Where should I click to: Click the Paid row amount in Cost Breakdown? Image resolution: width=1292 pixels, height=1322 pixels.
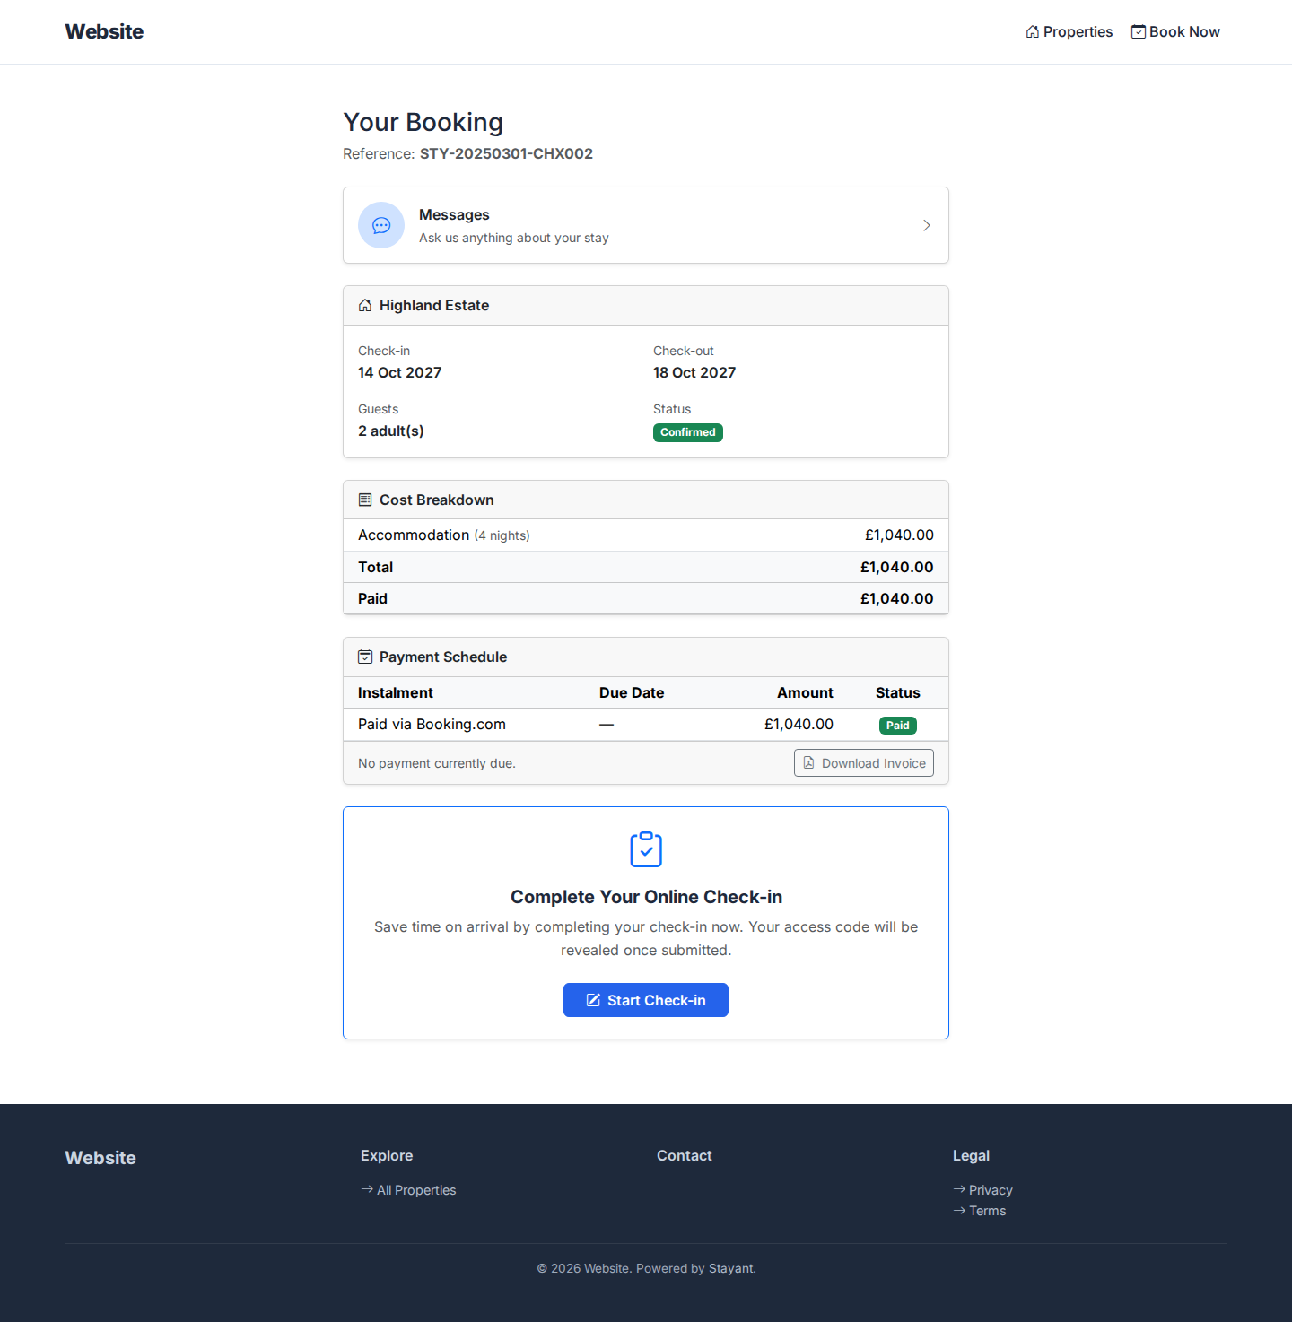pos(897,598)
